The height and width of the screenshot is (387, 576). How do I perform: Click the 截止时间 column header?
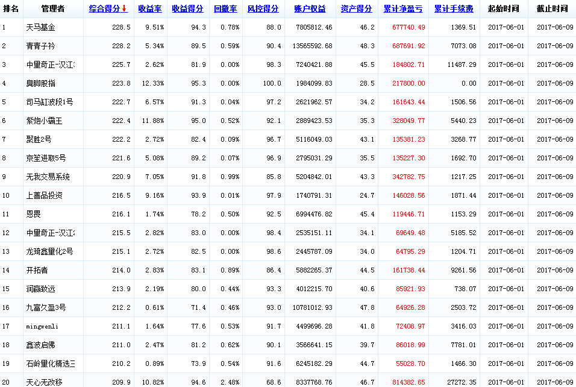[x=552, y=9]
